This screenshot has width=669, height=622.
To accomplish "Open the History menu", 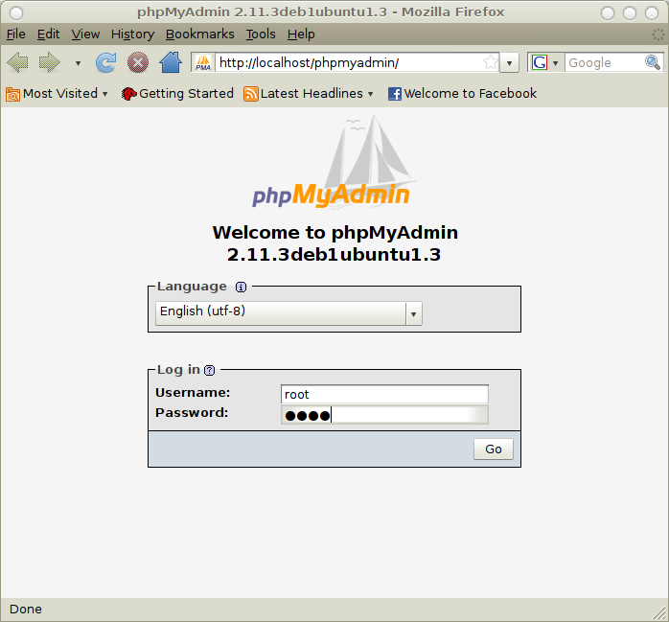I will pos(132,35).
